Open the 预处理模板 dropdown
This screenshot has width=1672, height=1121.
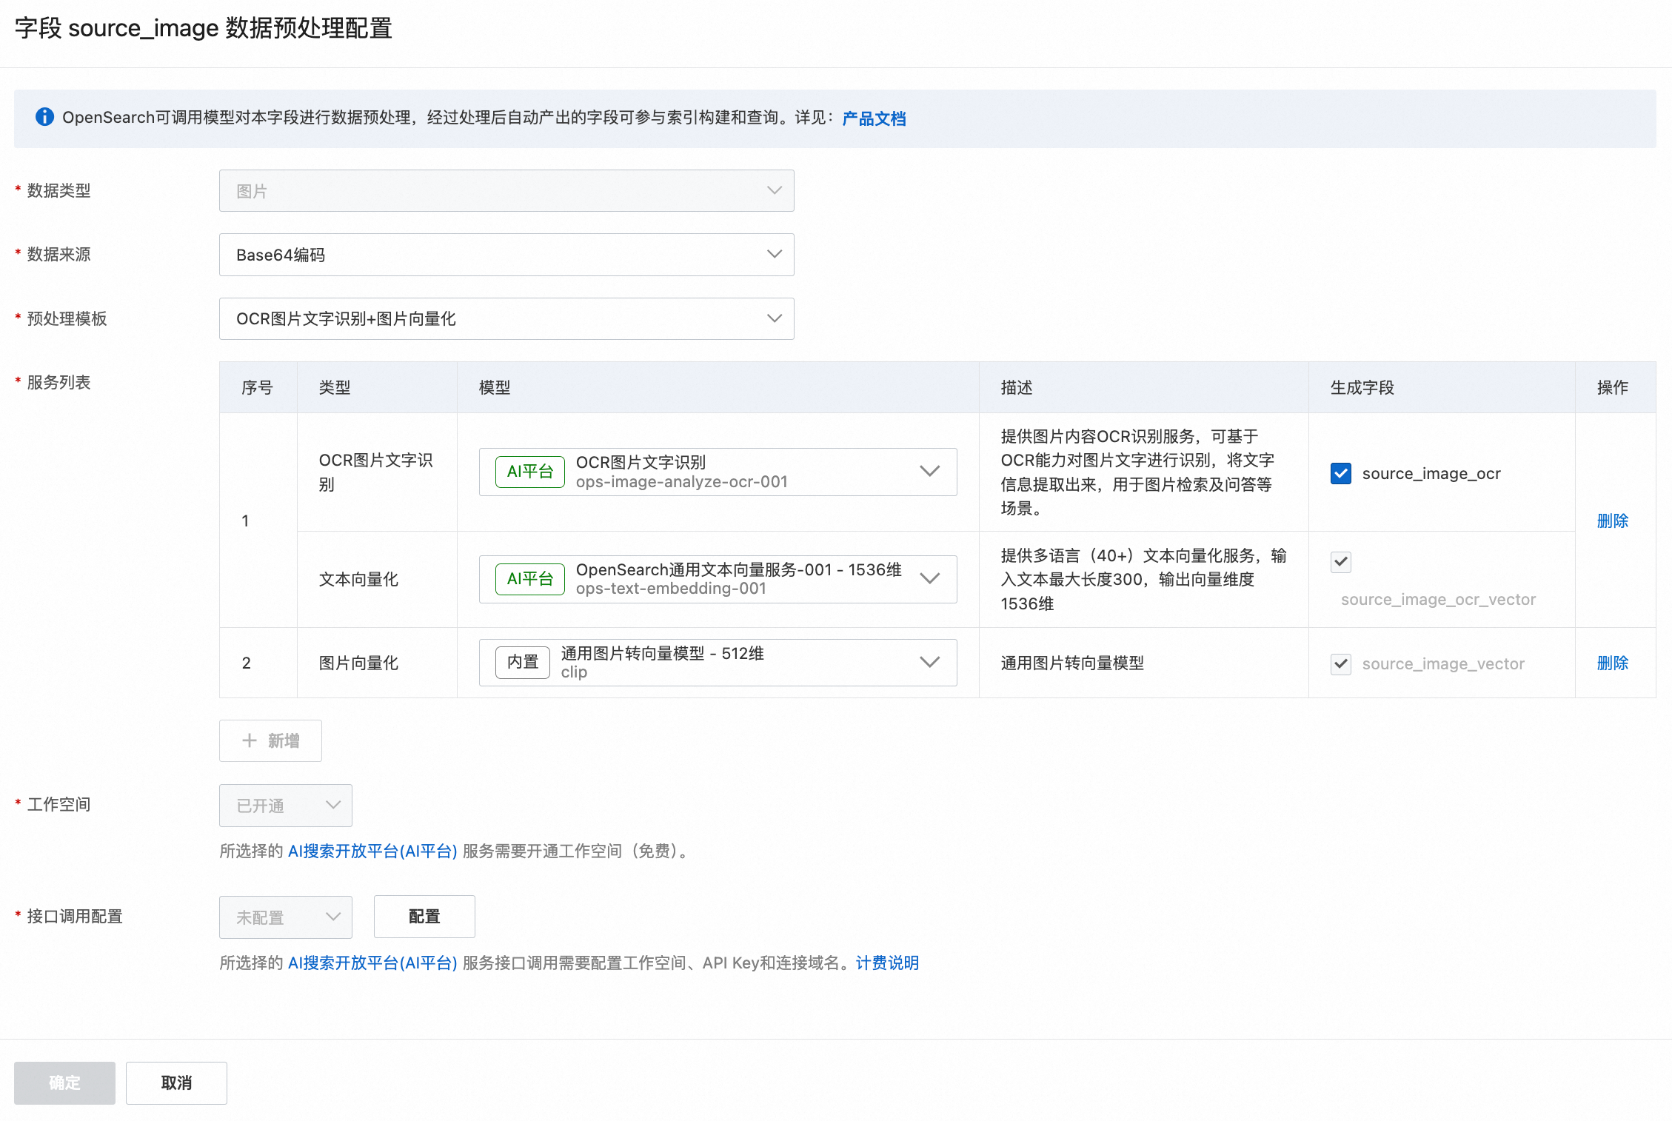click(506, 318)
